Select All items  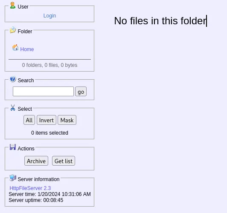pos(29,120)
